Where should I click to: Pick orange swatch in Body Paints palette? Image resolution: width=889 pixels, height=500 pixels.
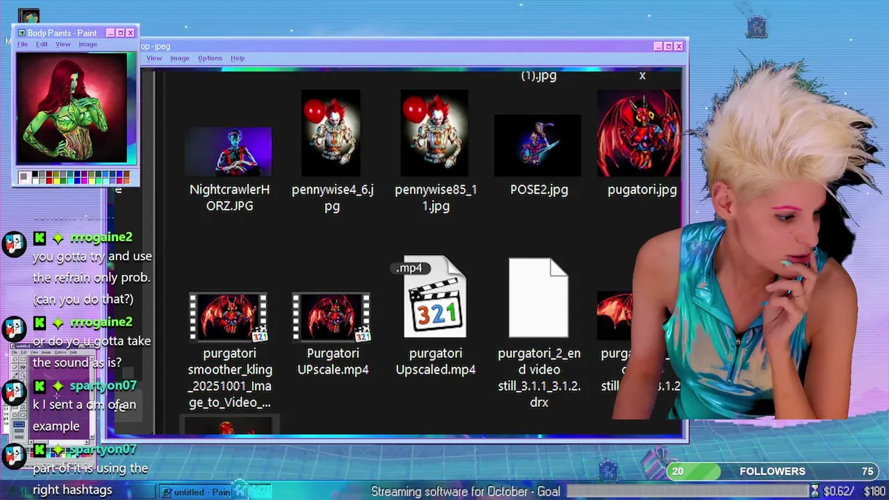[126, 181]
